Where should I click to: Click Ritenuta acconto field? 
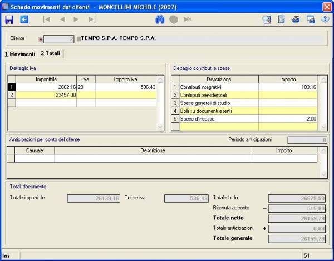tap(297, 208)
